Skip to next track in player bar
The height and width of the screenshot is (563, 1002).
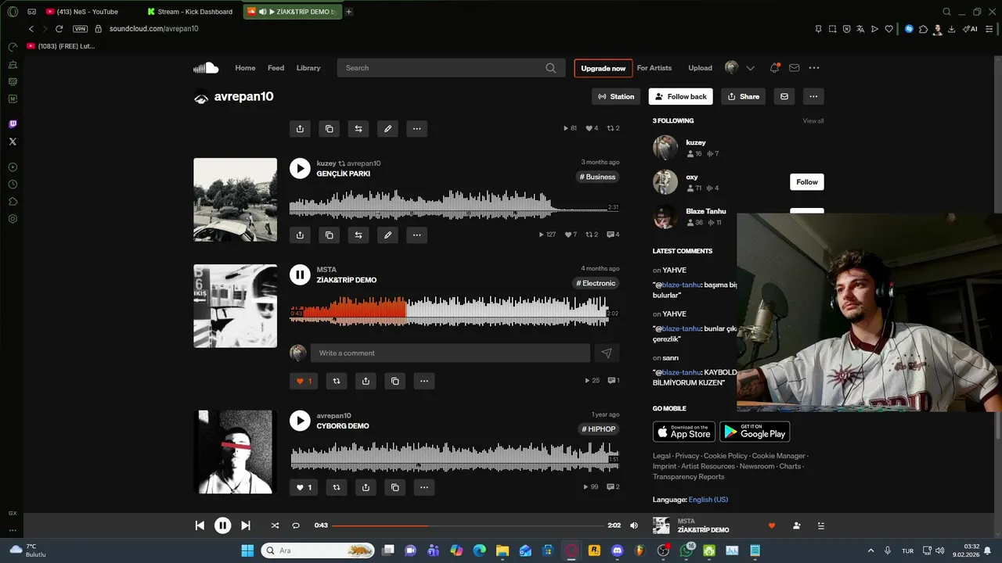[x=245, y=525]
